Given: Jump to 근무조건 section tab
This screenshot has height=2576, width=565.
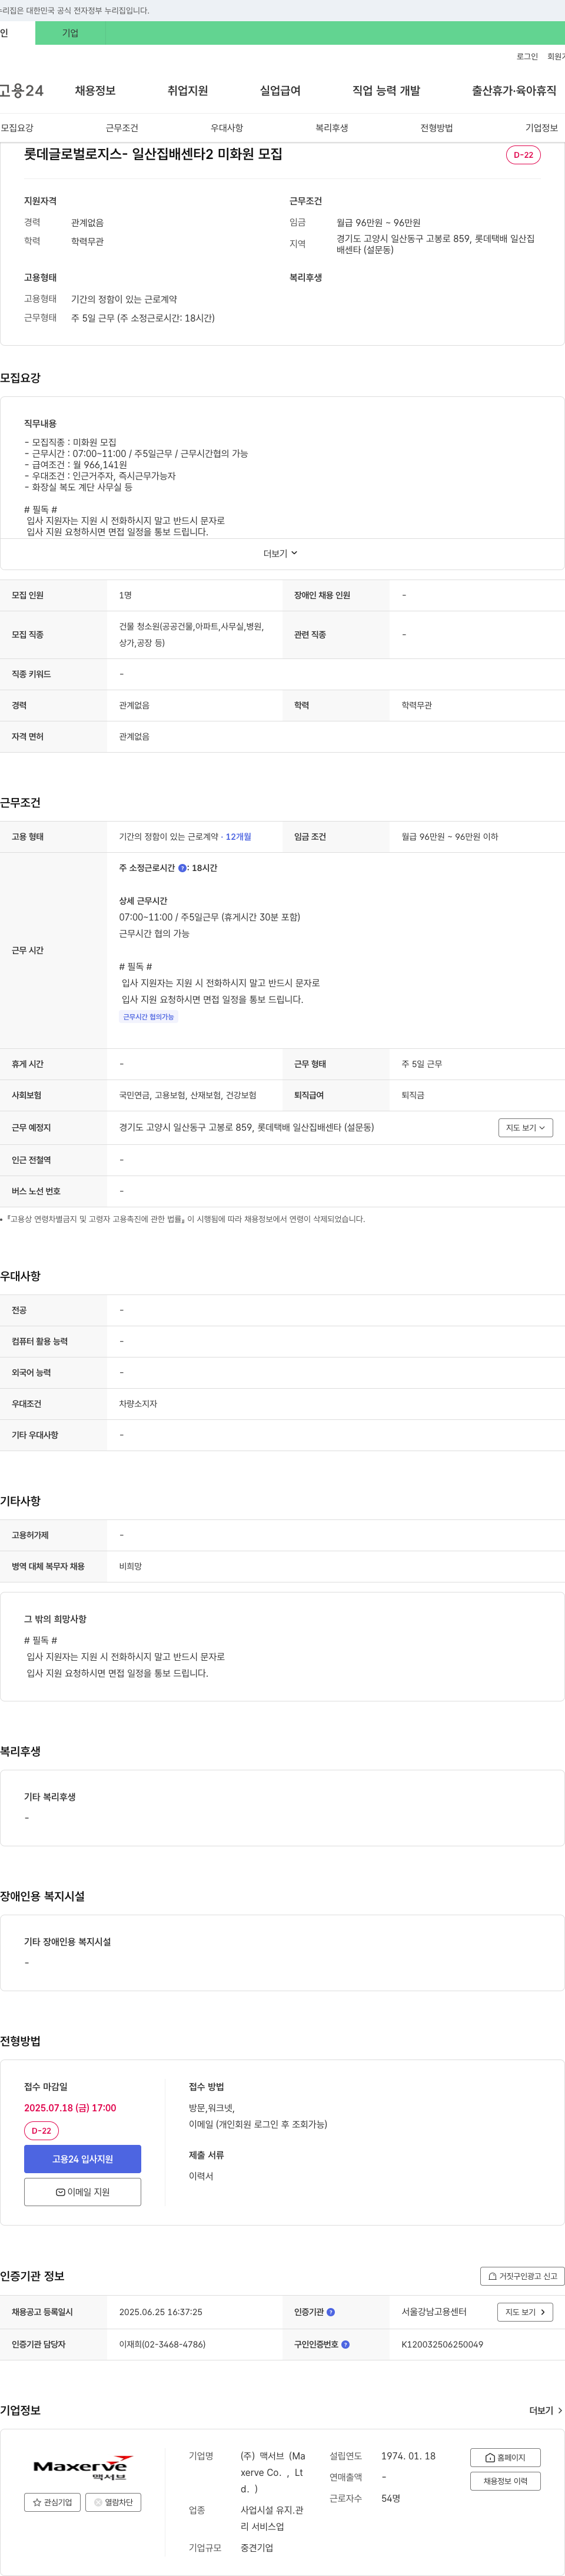Looking at the screenshot, I should 122,128.
